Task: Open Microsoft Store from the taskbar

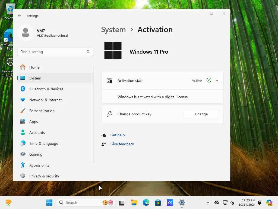Action: 158,202
